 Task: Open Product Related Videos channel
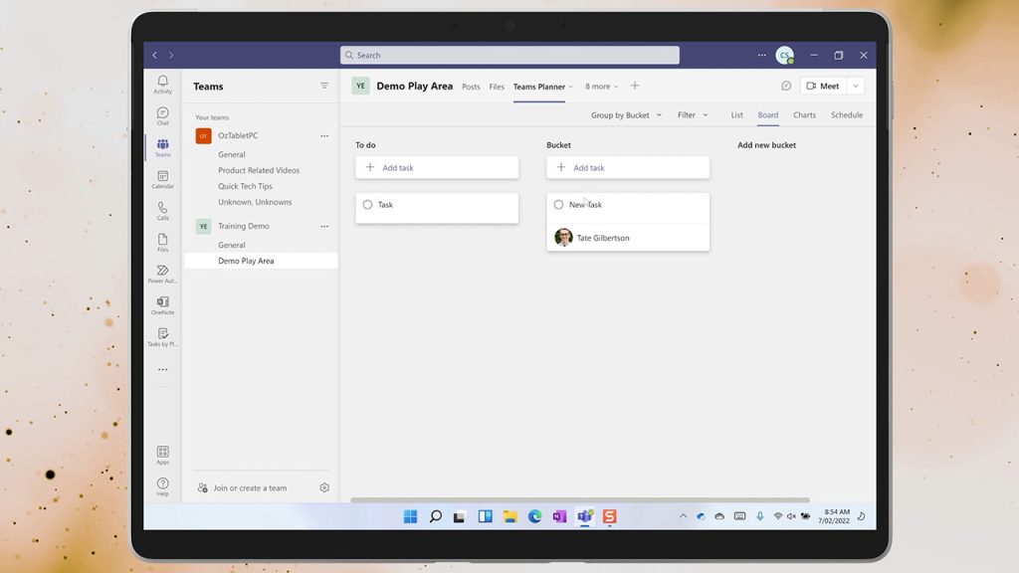259,170
